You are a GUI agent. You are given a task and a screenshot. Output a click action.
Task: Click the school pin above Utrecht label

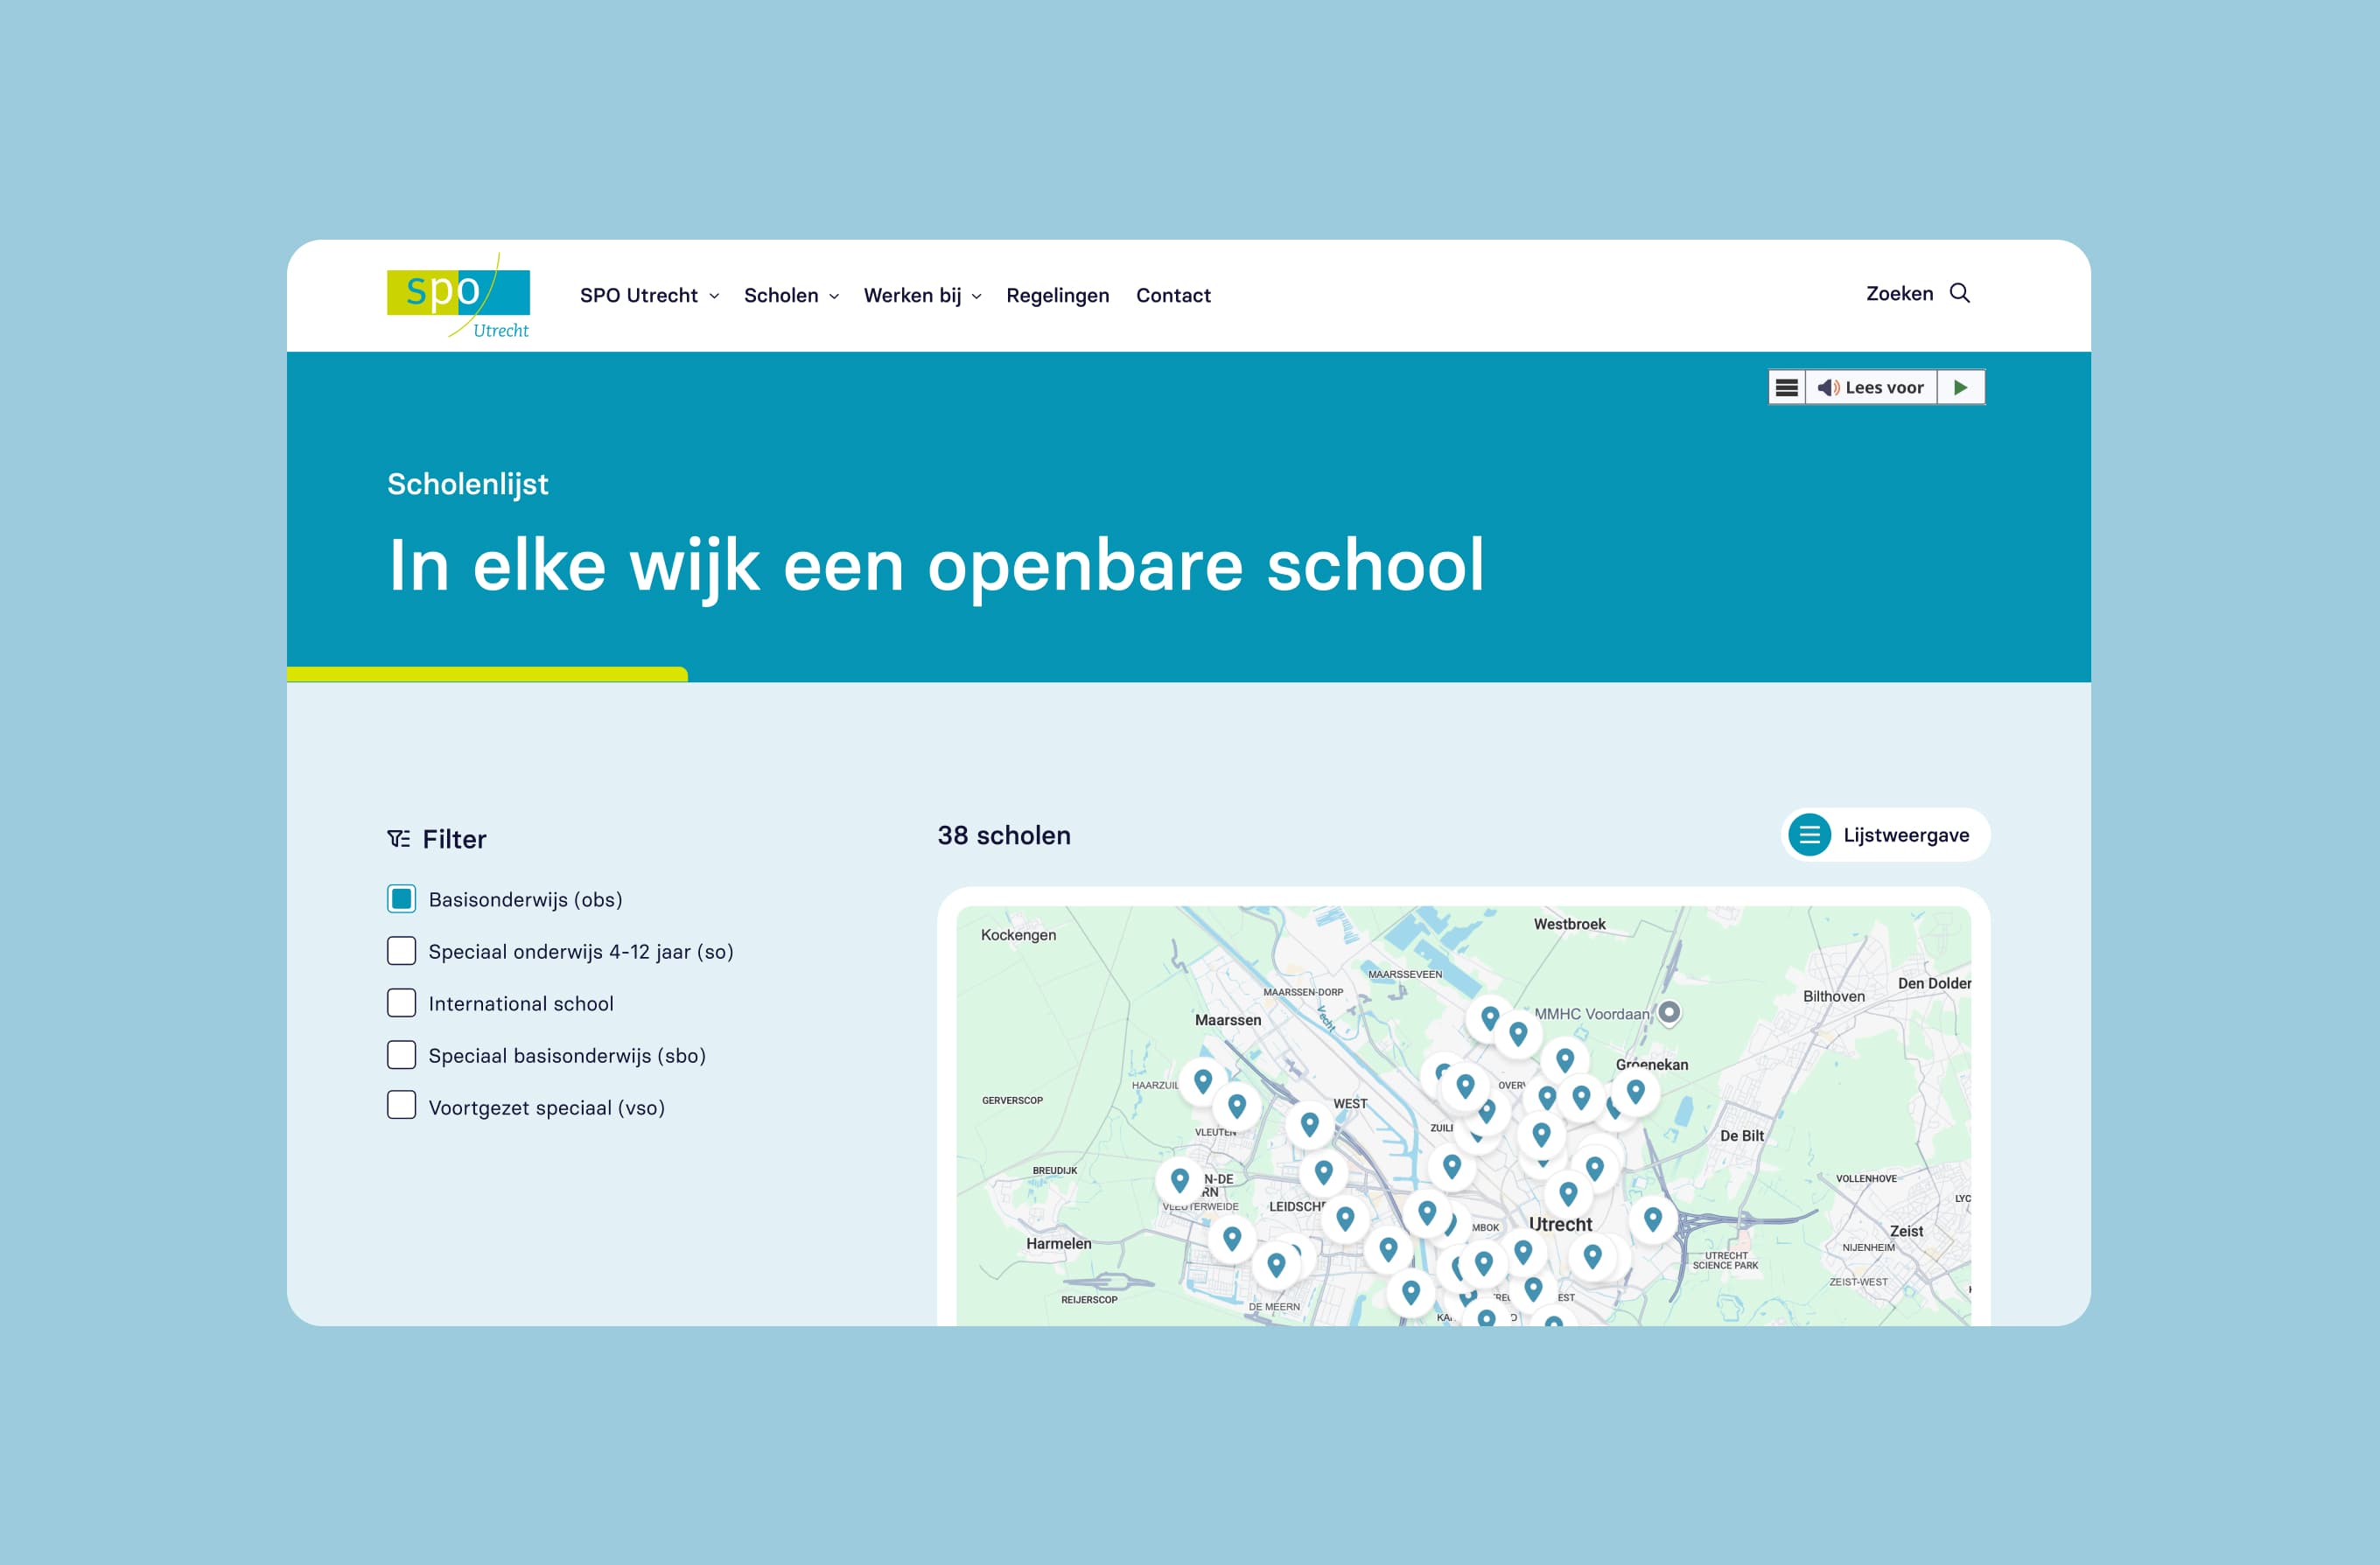[x=1568, y=1194]
